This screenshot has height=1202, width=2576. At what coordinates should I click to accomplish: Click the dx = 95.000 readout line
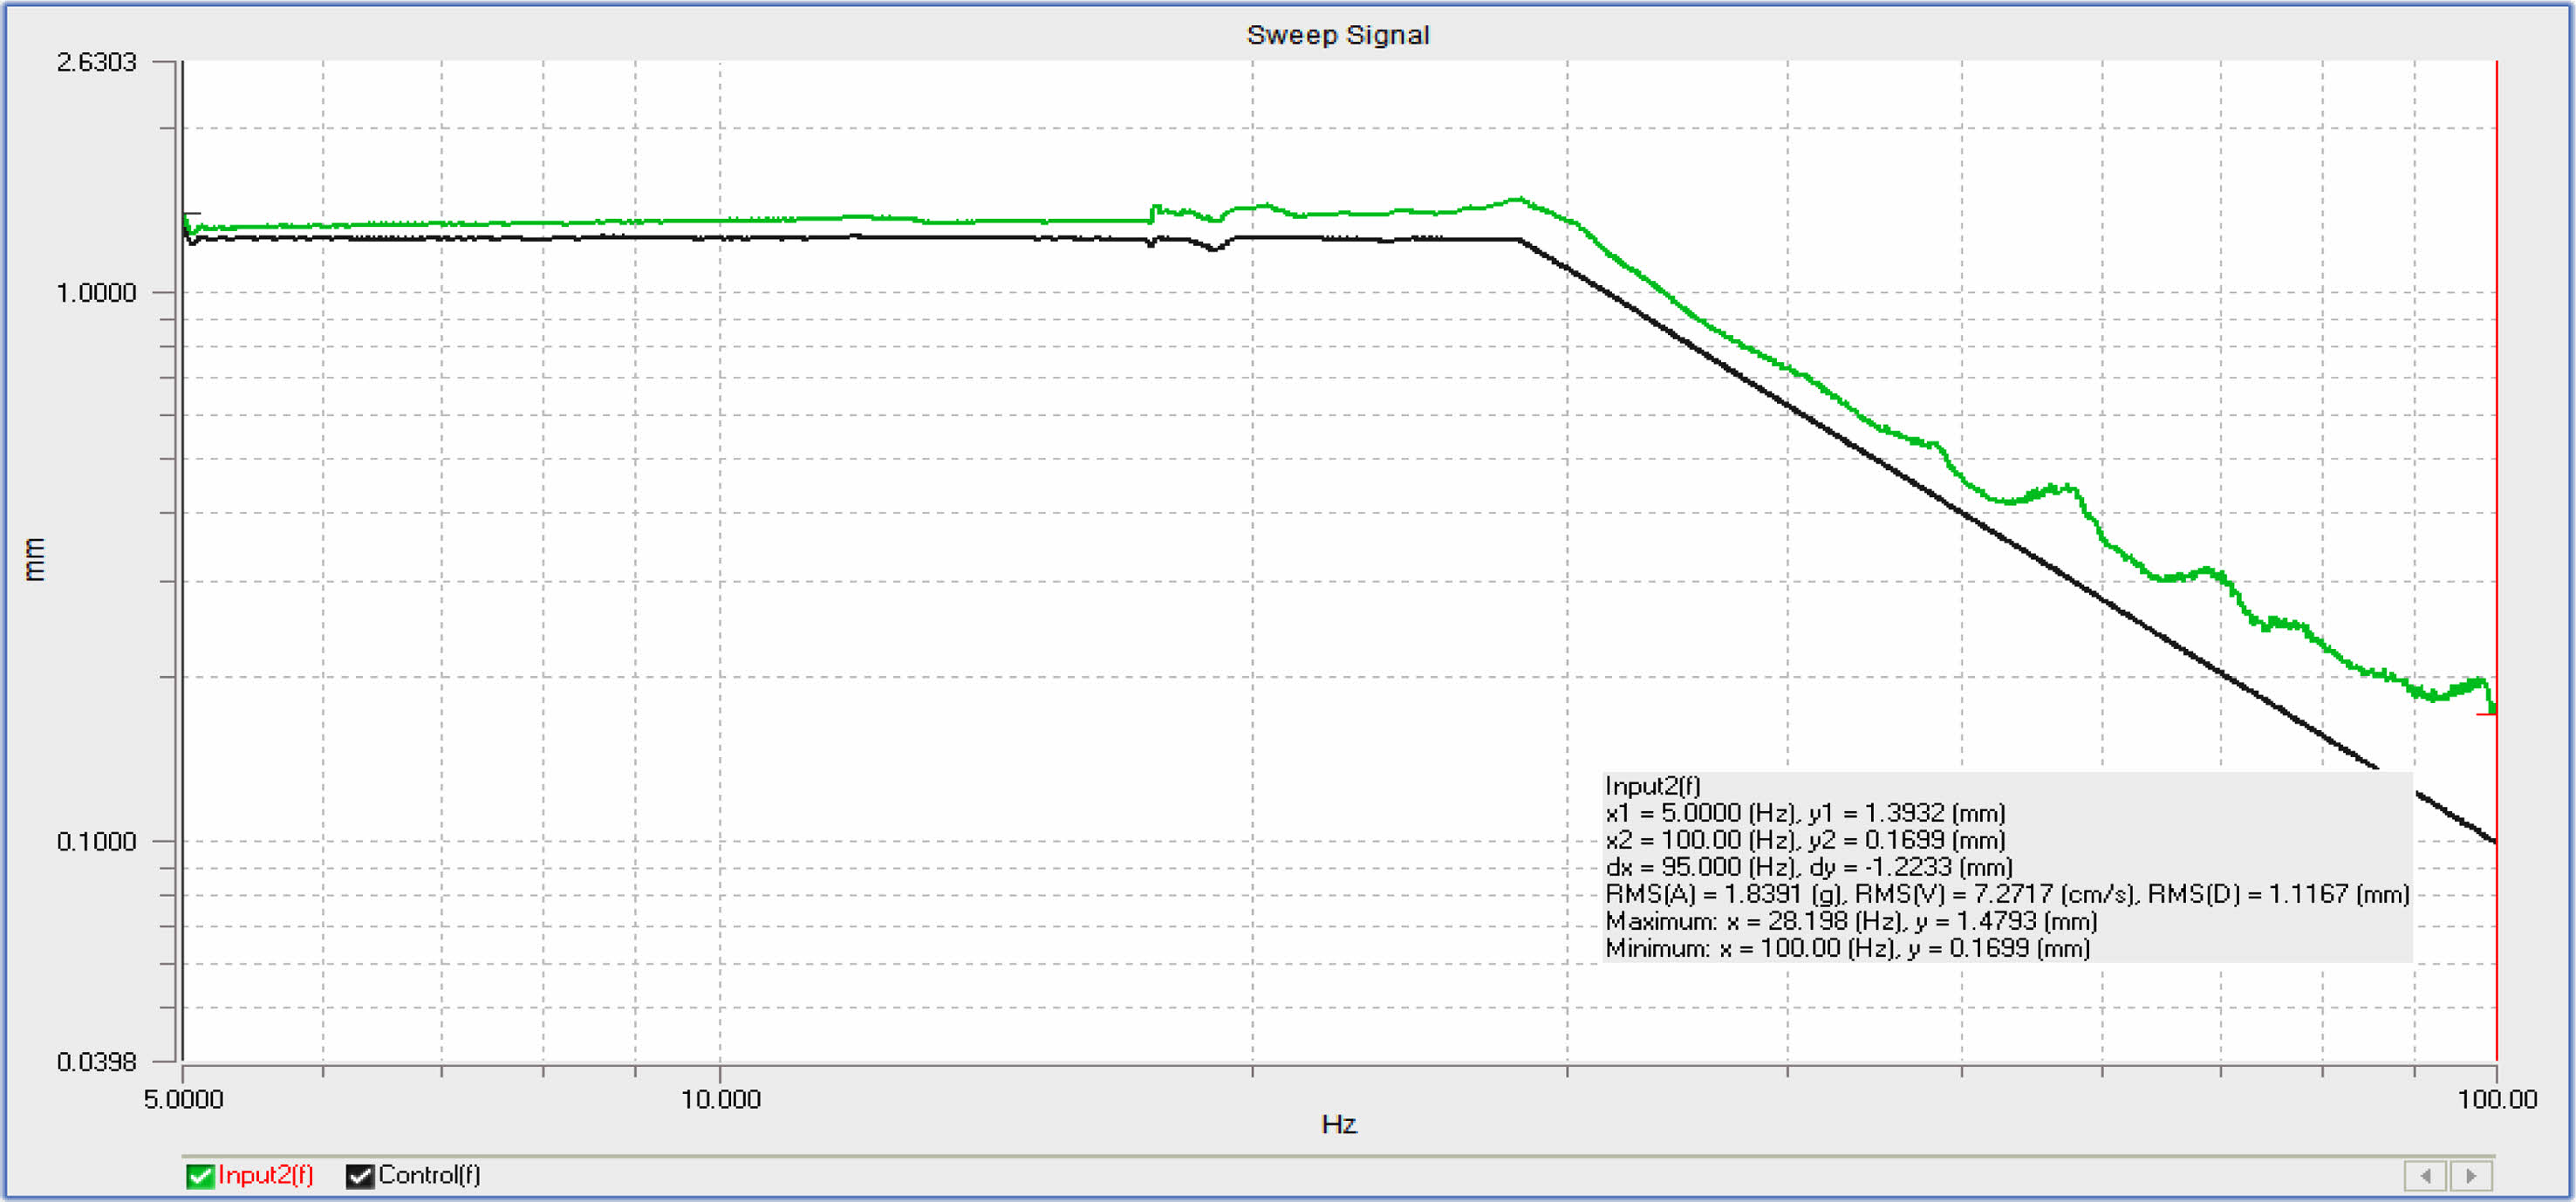[1809, 867]
